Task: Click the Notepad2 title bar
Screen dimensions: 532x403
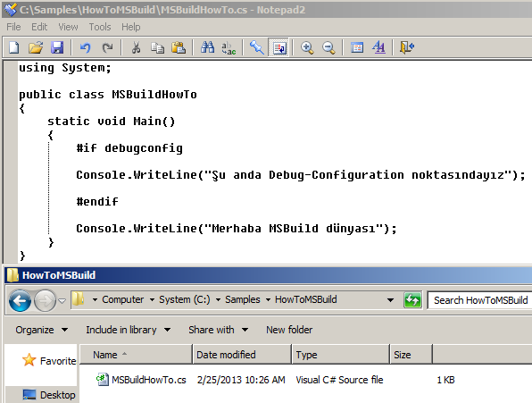Action: coord(267,10)
